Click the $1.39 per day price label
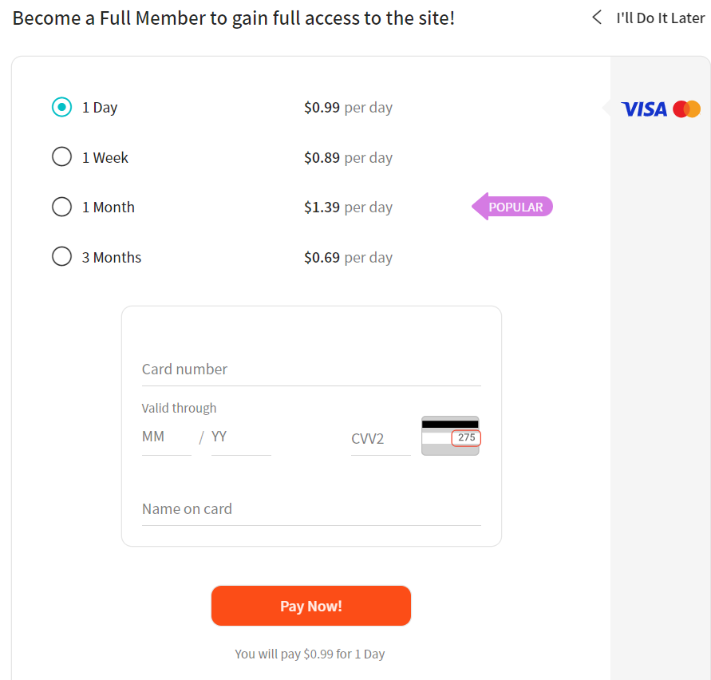This screenshot has height=680, width=711. 348,207
